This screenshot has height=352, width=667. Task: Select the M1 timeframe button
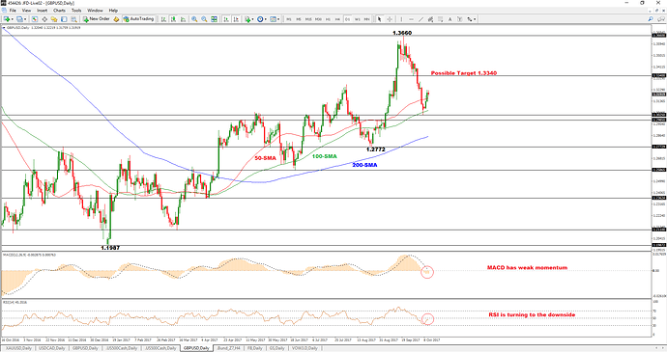point(289,19)
